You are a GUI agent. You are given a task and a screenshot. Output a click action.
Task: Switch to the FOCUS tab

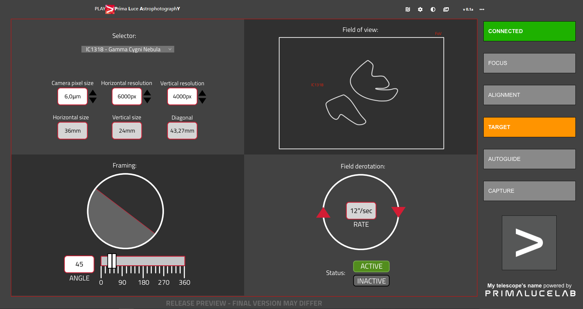click(529, 63)
